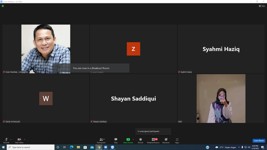Select the tile with Z avatar
267x150 pixels.
pyautogui.click(x=133, y=49)
